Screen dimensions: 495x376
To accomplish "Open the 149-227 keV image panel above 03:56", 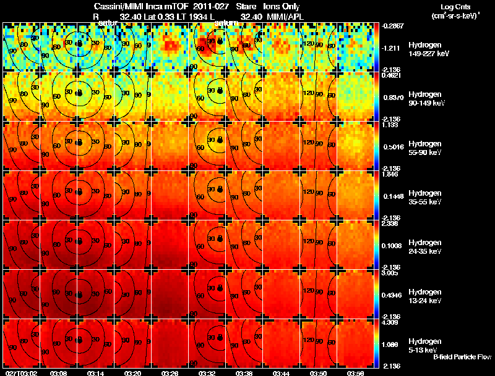I will (x=355, y=48).
